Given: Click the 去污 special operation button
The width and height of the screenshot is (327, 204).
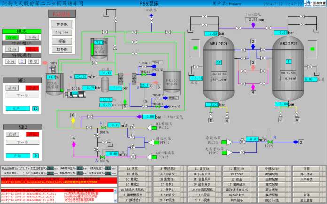Looking at the screenshot, I should point(10,61).
